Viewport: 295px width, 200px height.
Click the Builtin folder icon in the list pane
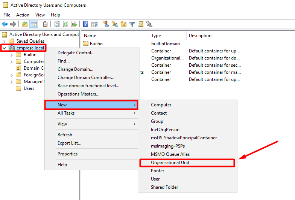(x=86, y=43)
